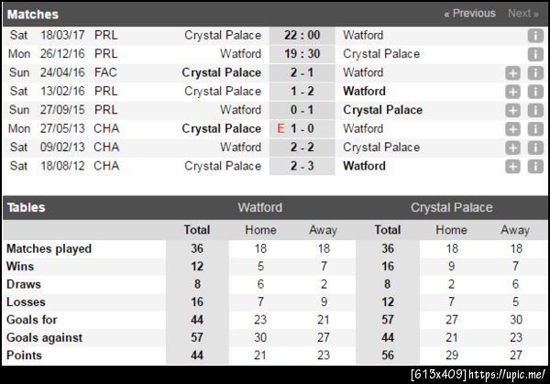Expand plus for 13/02/16 match
Image resolution: width=550 pixels, height=384 pixels.
[x=513, y=92]
